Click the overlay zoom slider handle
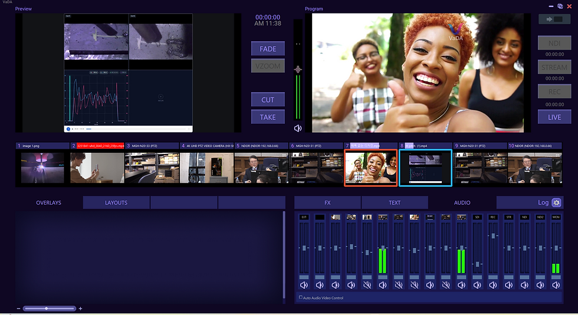Screen dimensions: 578x315 click(x=46, y=309)
